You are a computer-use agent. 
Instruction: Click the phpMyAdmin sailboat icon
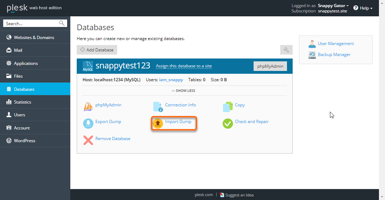[x=88, y=107]
